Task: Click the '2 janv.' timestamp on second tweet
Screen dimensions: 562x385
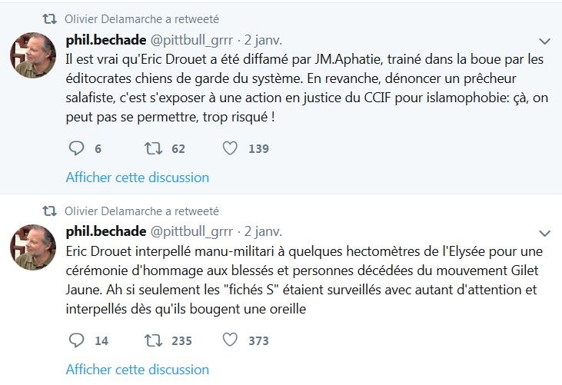Action: (x=263, y=231)
